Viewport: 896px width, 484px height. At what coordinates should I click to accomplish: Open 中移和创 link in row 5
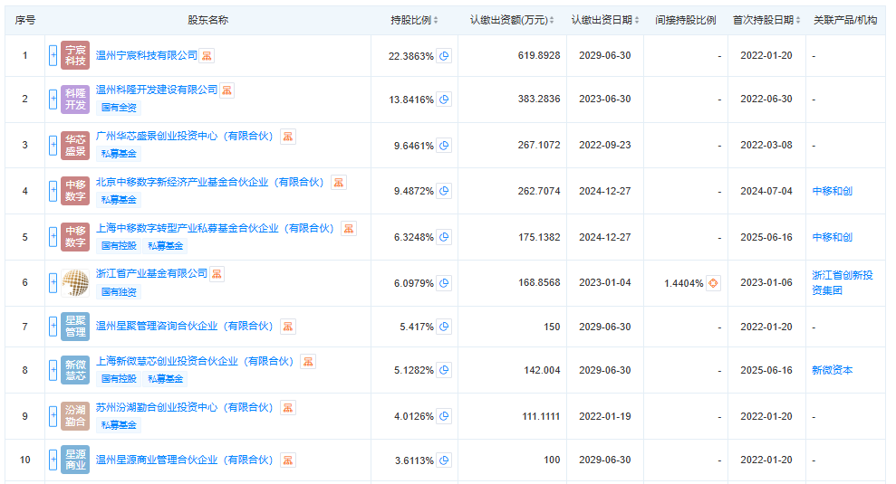coord(832,237)
